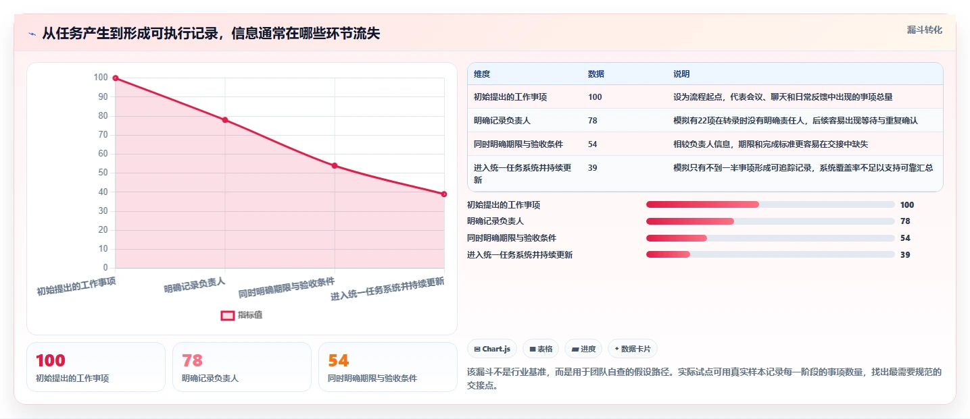Click the 维度 column header

tap(482, 74)
